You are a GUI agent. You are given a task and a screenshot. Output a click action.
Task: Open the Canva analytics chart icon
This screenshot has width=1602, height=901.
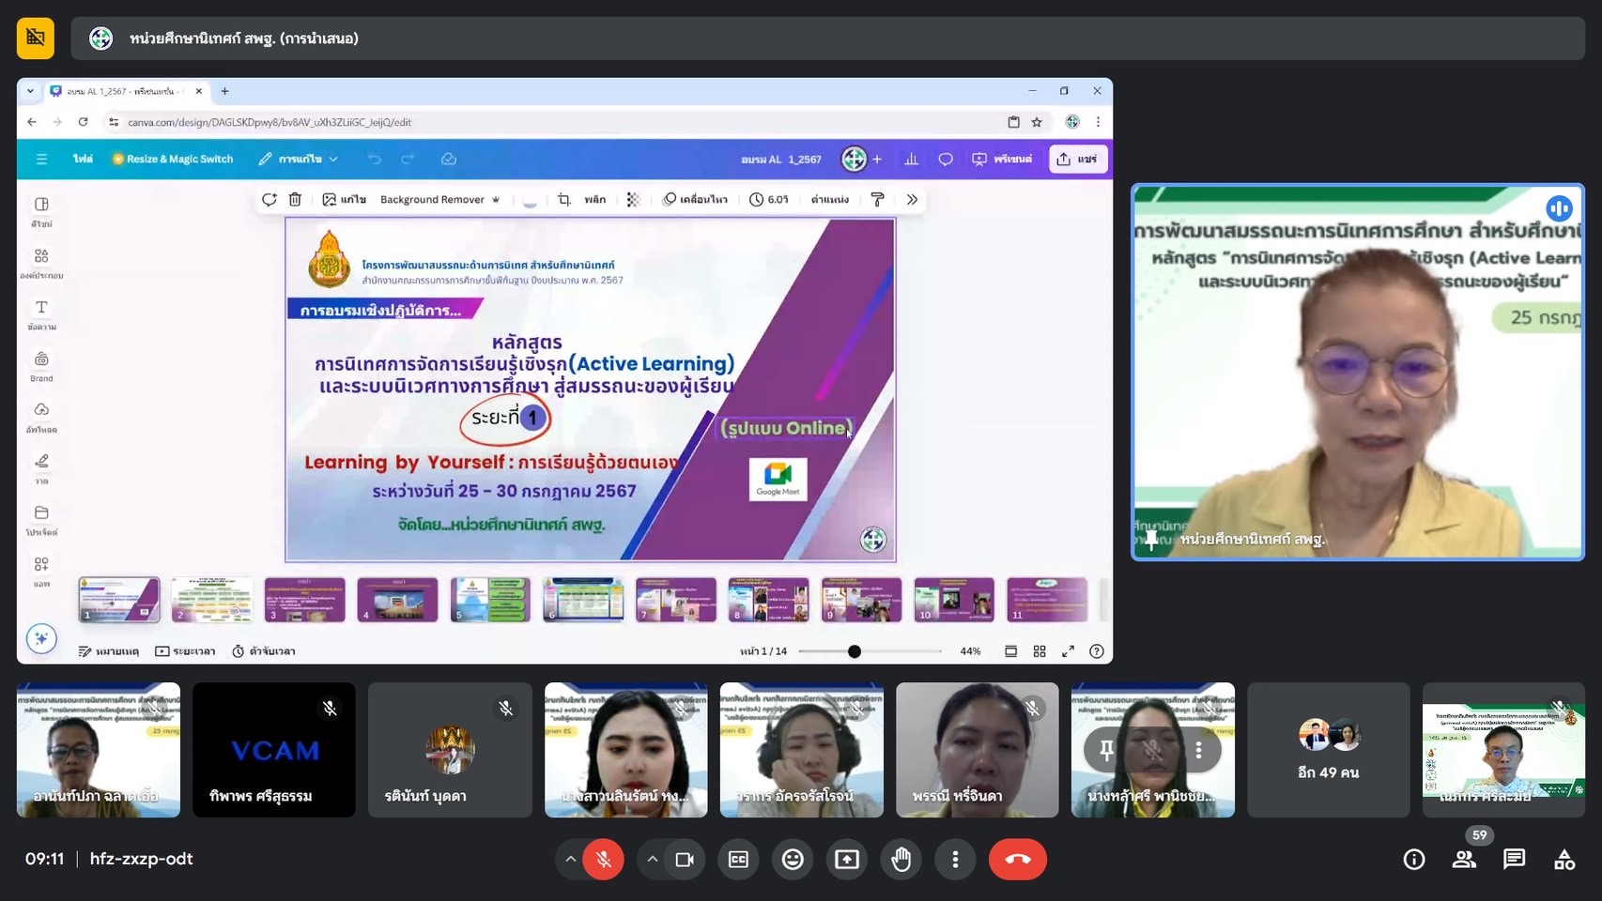click(x=911, y=160)
